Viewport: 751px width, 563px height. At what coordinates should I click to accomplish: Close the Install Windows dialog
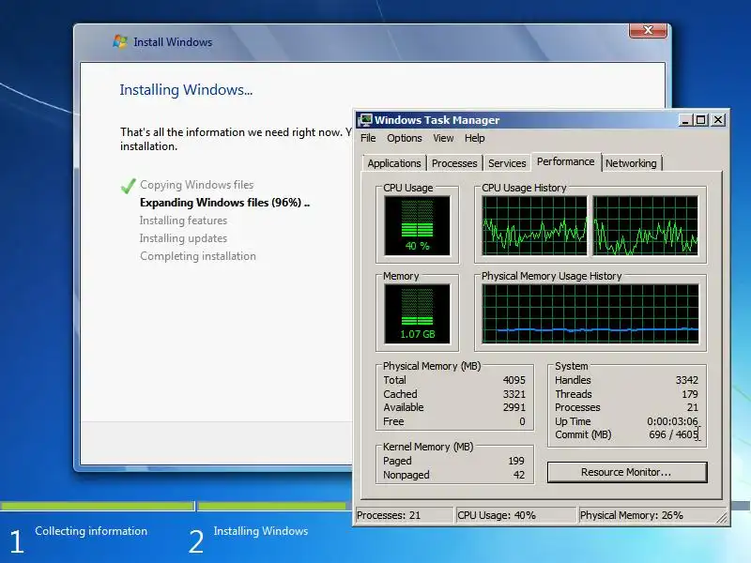pos(648,30)
